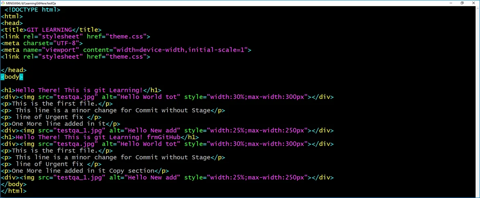Screen dimensions: 480x198
Task: Close the MINGW64 terminal window
Action: [x=474, y=3]
